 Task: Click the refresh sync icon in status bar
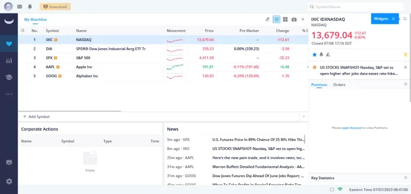(x=332, y=189)
